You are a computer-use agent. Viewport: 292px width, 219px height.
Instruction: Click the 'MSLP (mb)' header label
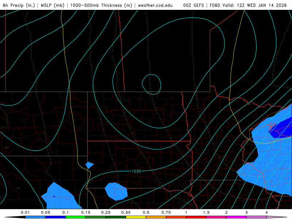pos(53,5)
